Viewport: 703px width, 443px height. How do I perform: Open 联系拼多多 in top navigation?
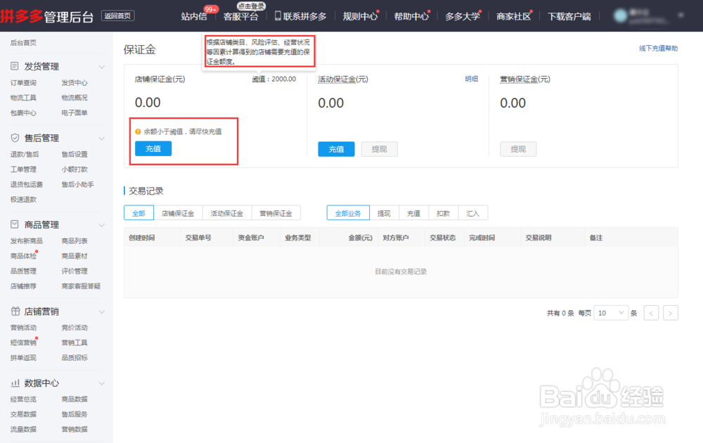pyautogui.click(x=305, y=16)
